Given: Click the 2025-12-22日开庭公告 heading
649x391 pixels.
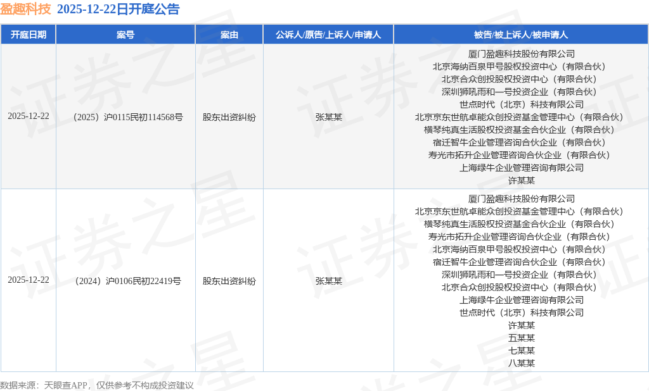Looking at the screenshot, I should (x=118, y=9).
